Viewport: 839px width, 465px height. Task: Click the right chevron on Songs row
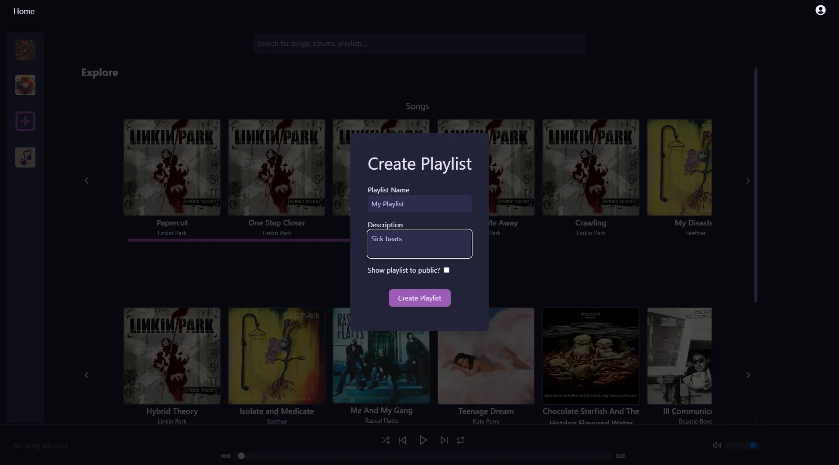[x=747, y=181]
